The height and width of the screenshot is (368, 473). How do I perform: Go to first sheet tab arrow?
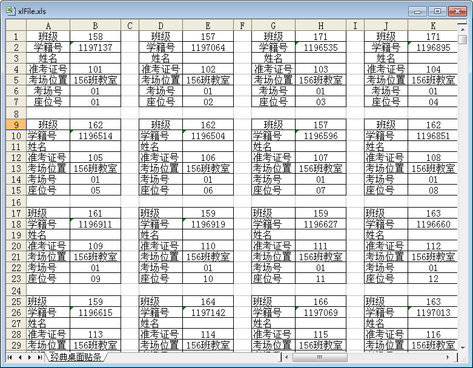pos(10,358)
